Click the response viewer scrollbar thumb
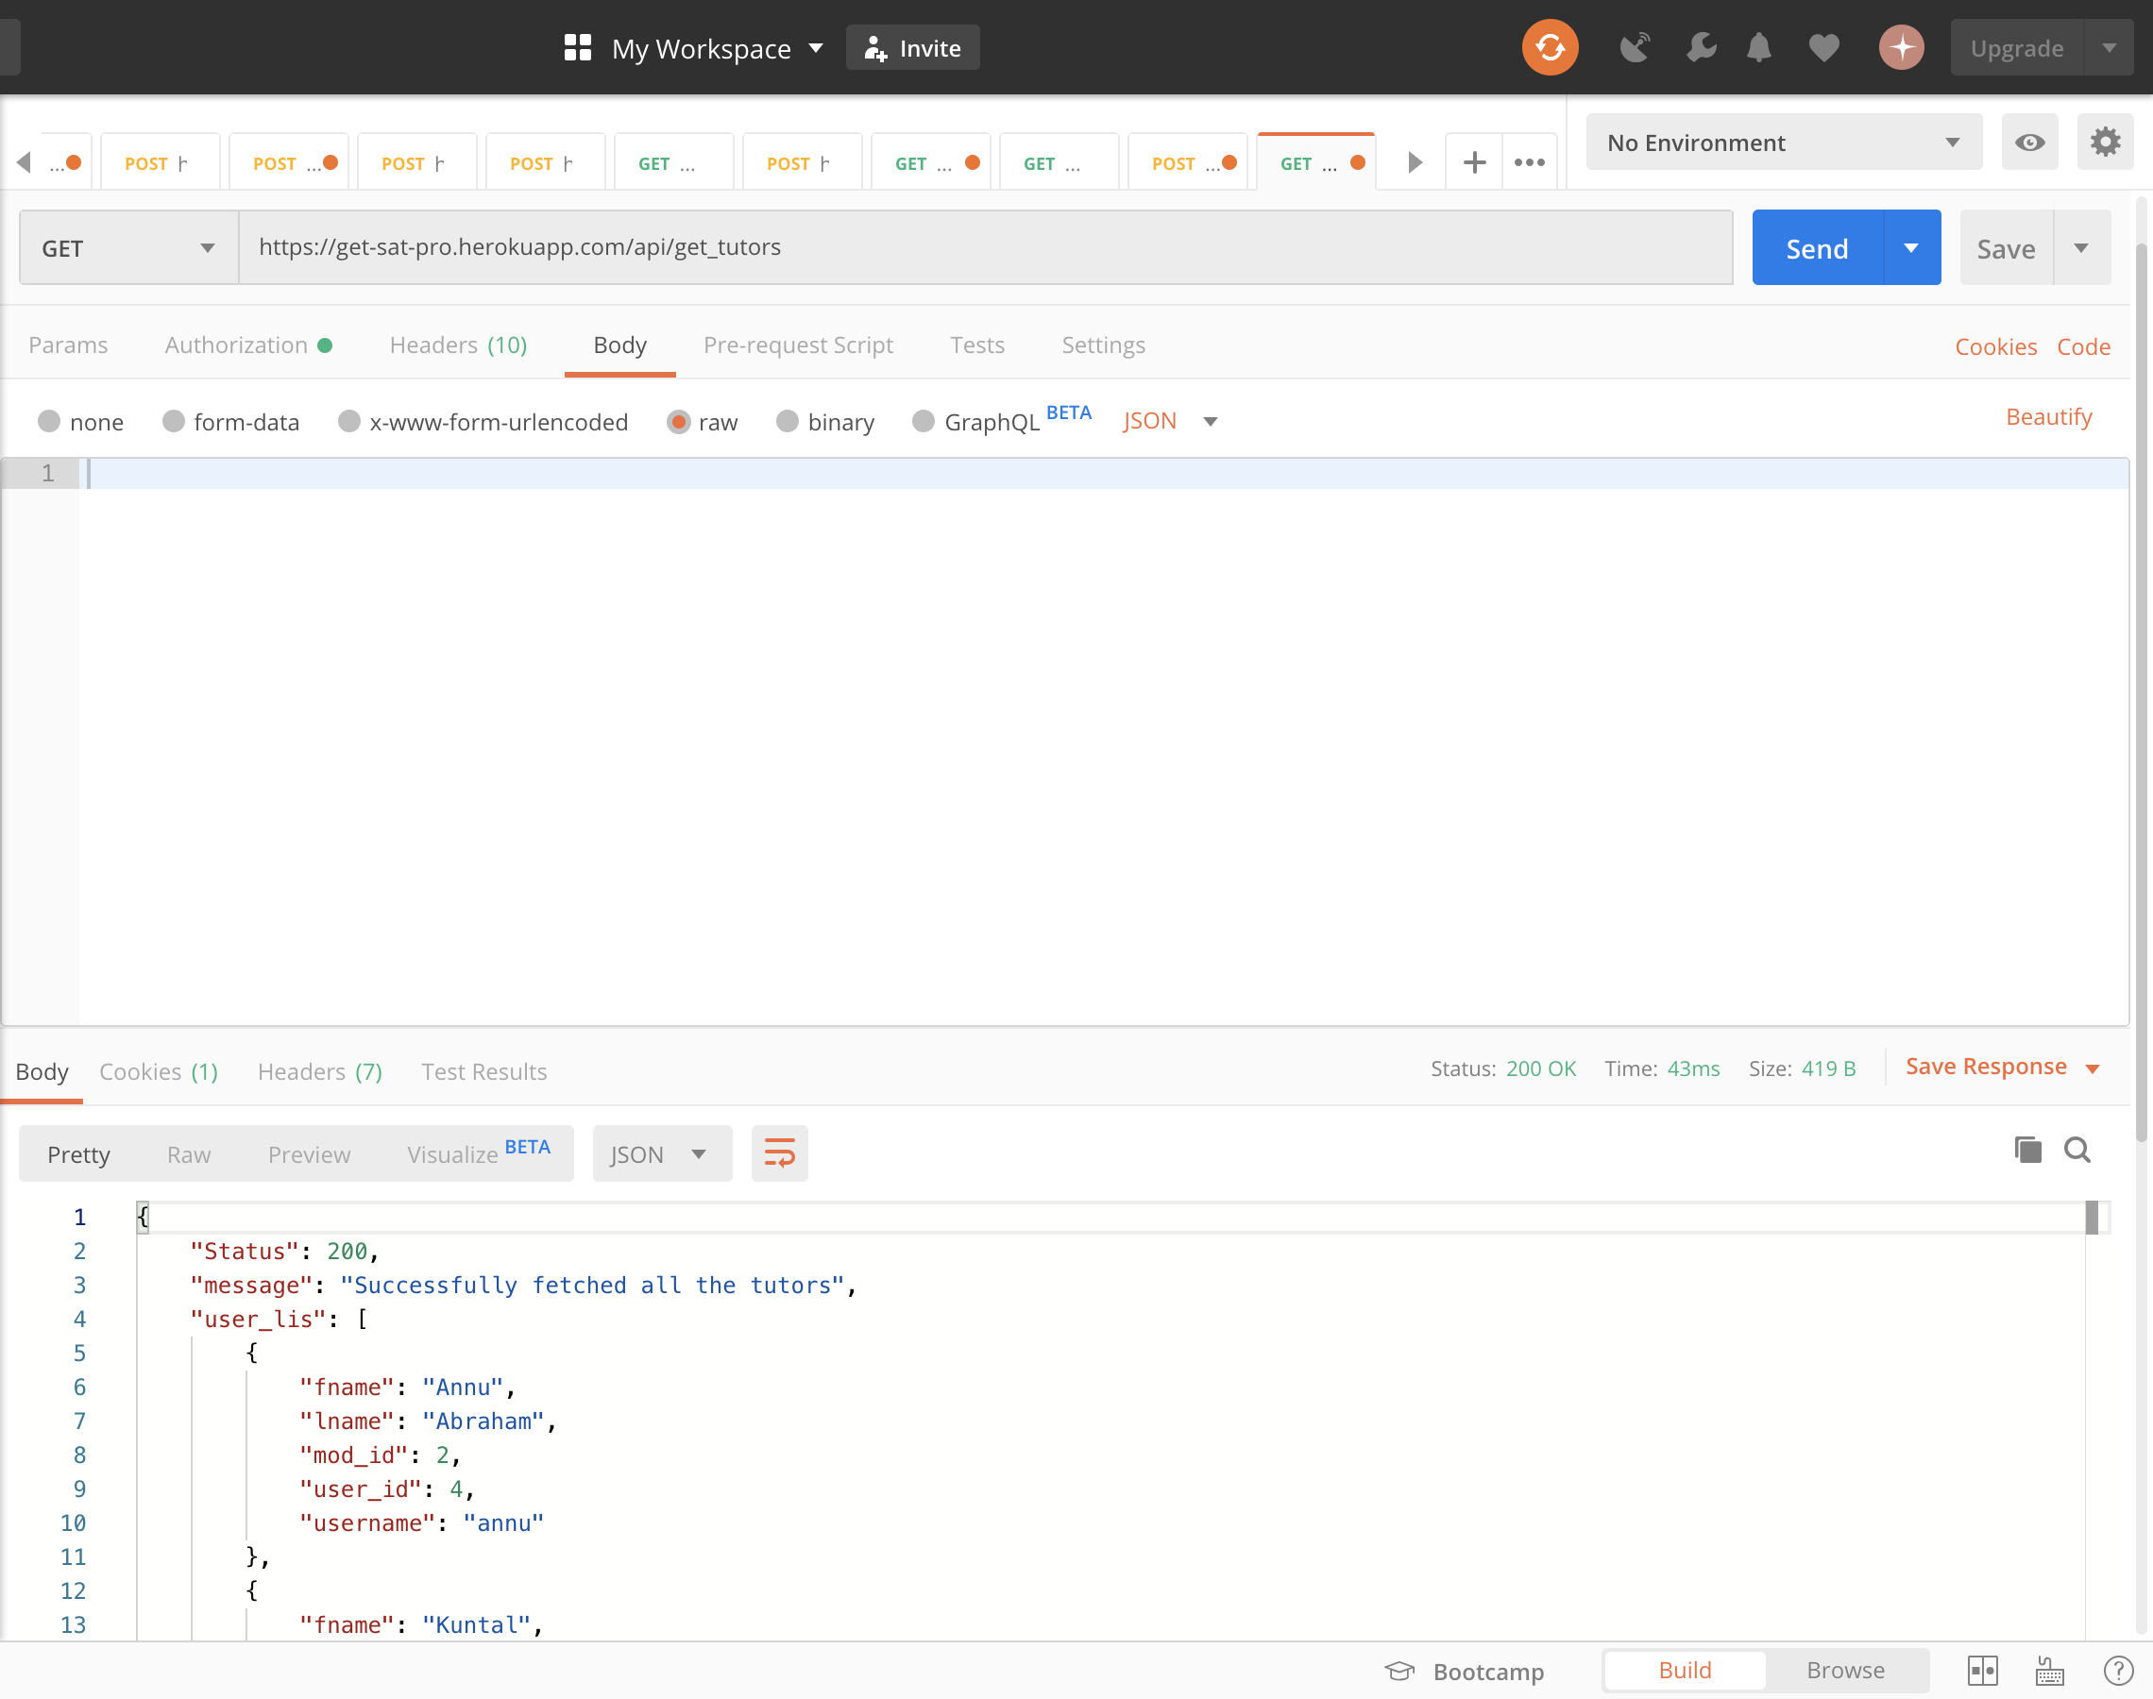Viewport: 2153px width, 1699px height. tap(2092, 1218)
